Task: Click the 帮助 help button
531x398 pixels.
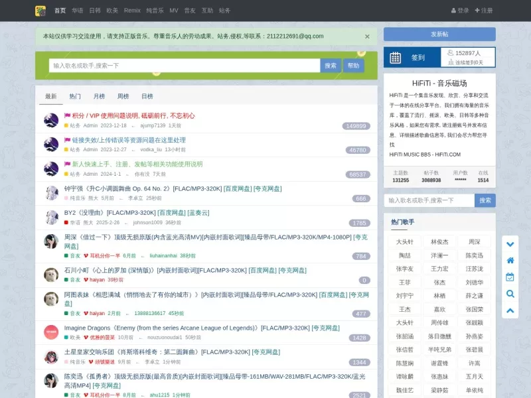Action: tap(354, 66)
